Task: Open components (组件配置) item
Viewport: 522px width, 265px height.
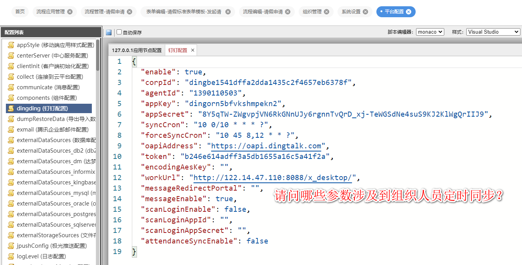Action: 47,98
